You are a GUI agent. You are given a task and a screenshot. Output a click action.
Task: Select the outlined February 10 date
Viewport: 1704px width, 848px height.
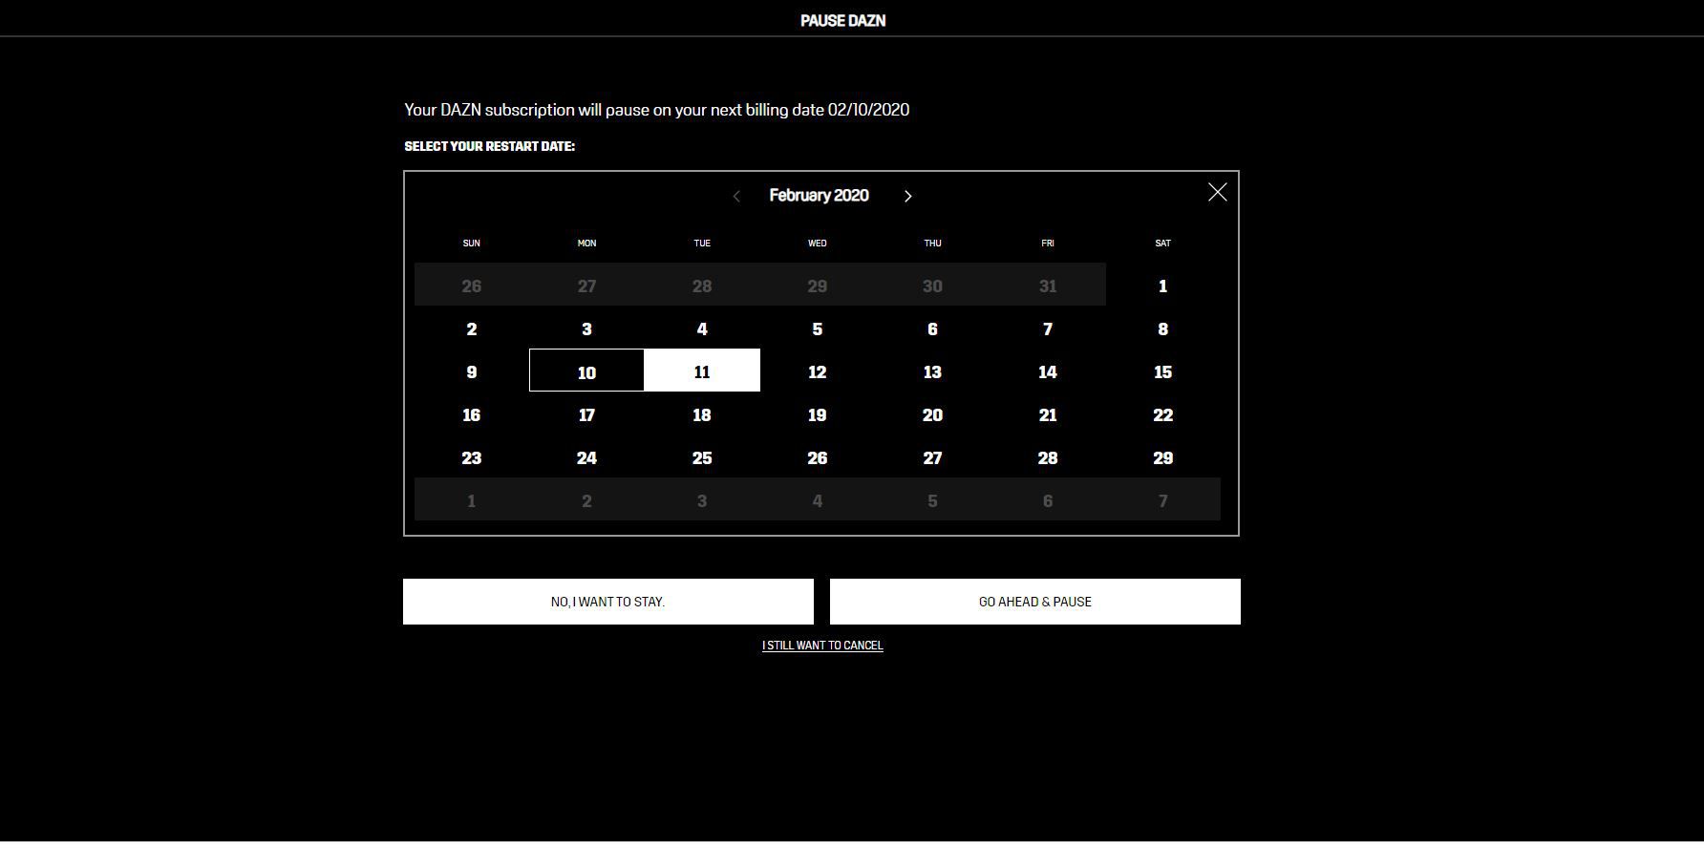pyautogui.click(x=586, y=371)
